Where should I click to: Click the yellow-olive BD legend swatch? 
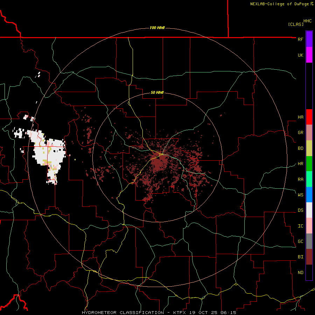coord(309,148)
